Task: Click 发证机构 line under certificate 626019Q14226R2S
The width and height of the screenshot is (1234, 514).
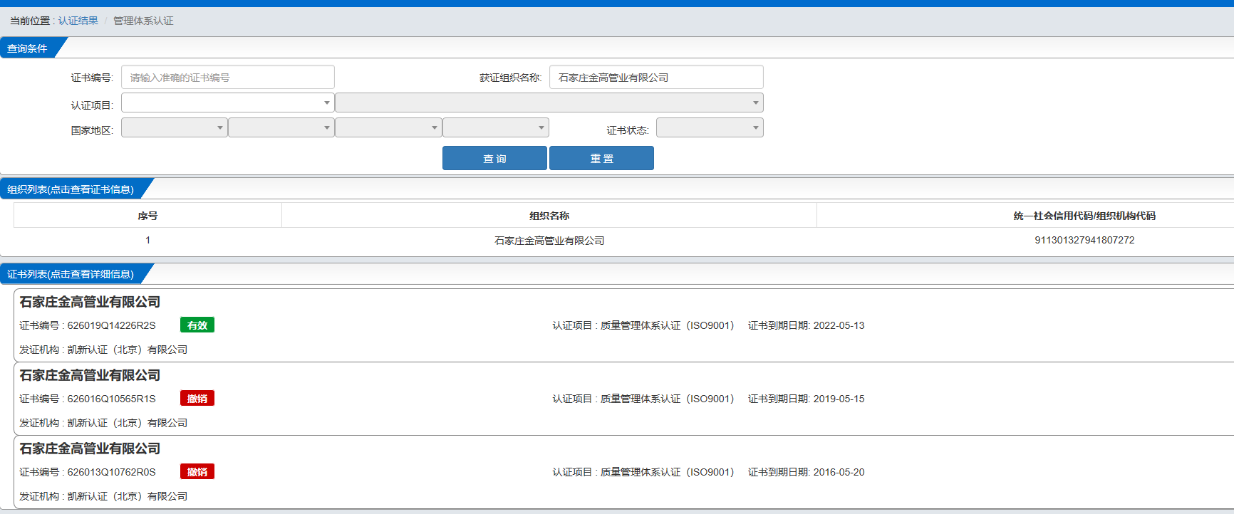Action: pos(103,350)
